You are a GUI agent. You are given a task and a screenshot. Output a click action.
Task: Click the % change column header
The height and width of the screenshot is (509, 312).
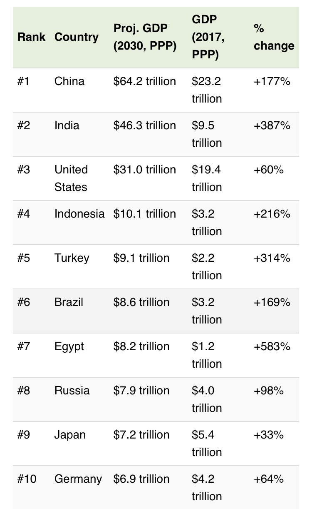pos(274,37)
